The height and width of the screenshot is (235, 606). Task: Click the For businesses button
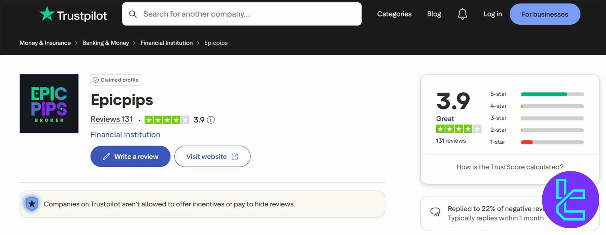click(545, 14)
